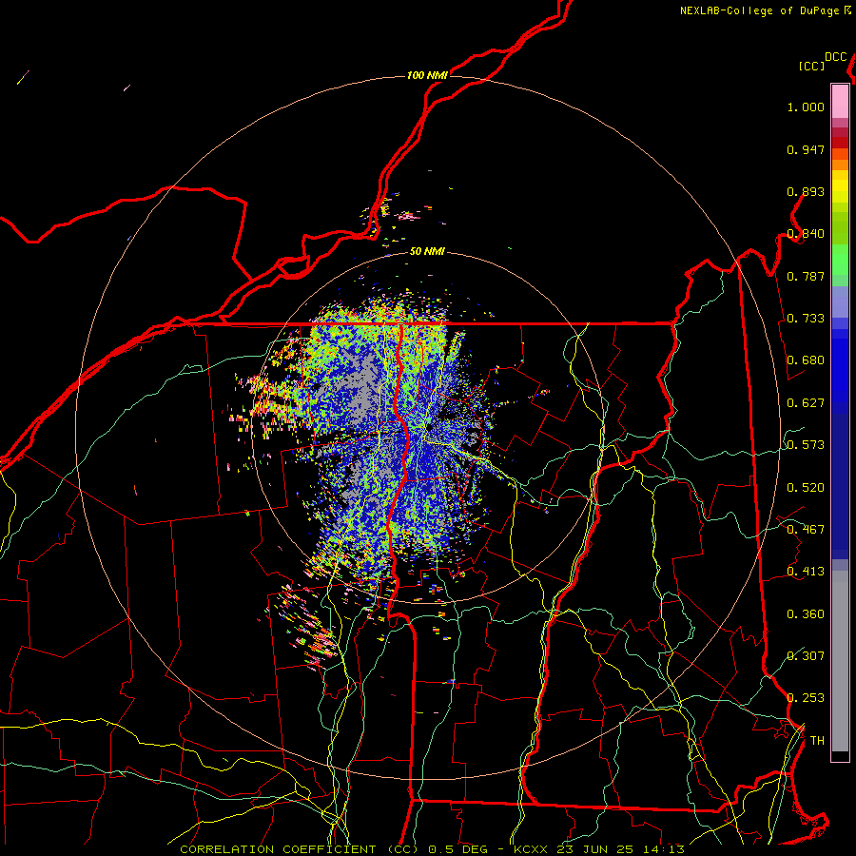Viewport: 856px width, 856px height.
Task: Click the 0.893 scale value
Action: pos(806,191)
